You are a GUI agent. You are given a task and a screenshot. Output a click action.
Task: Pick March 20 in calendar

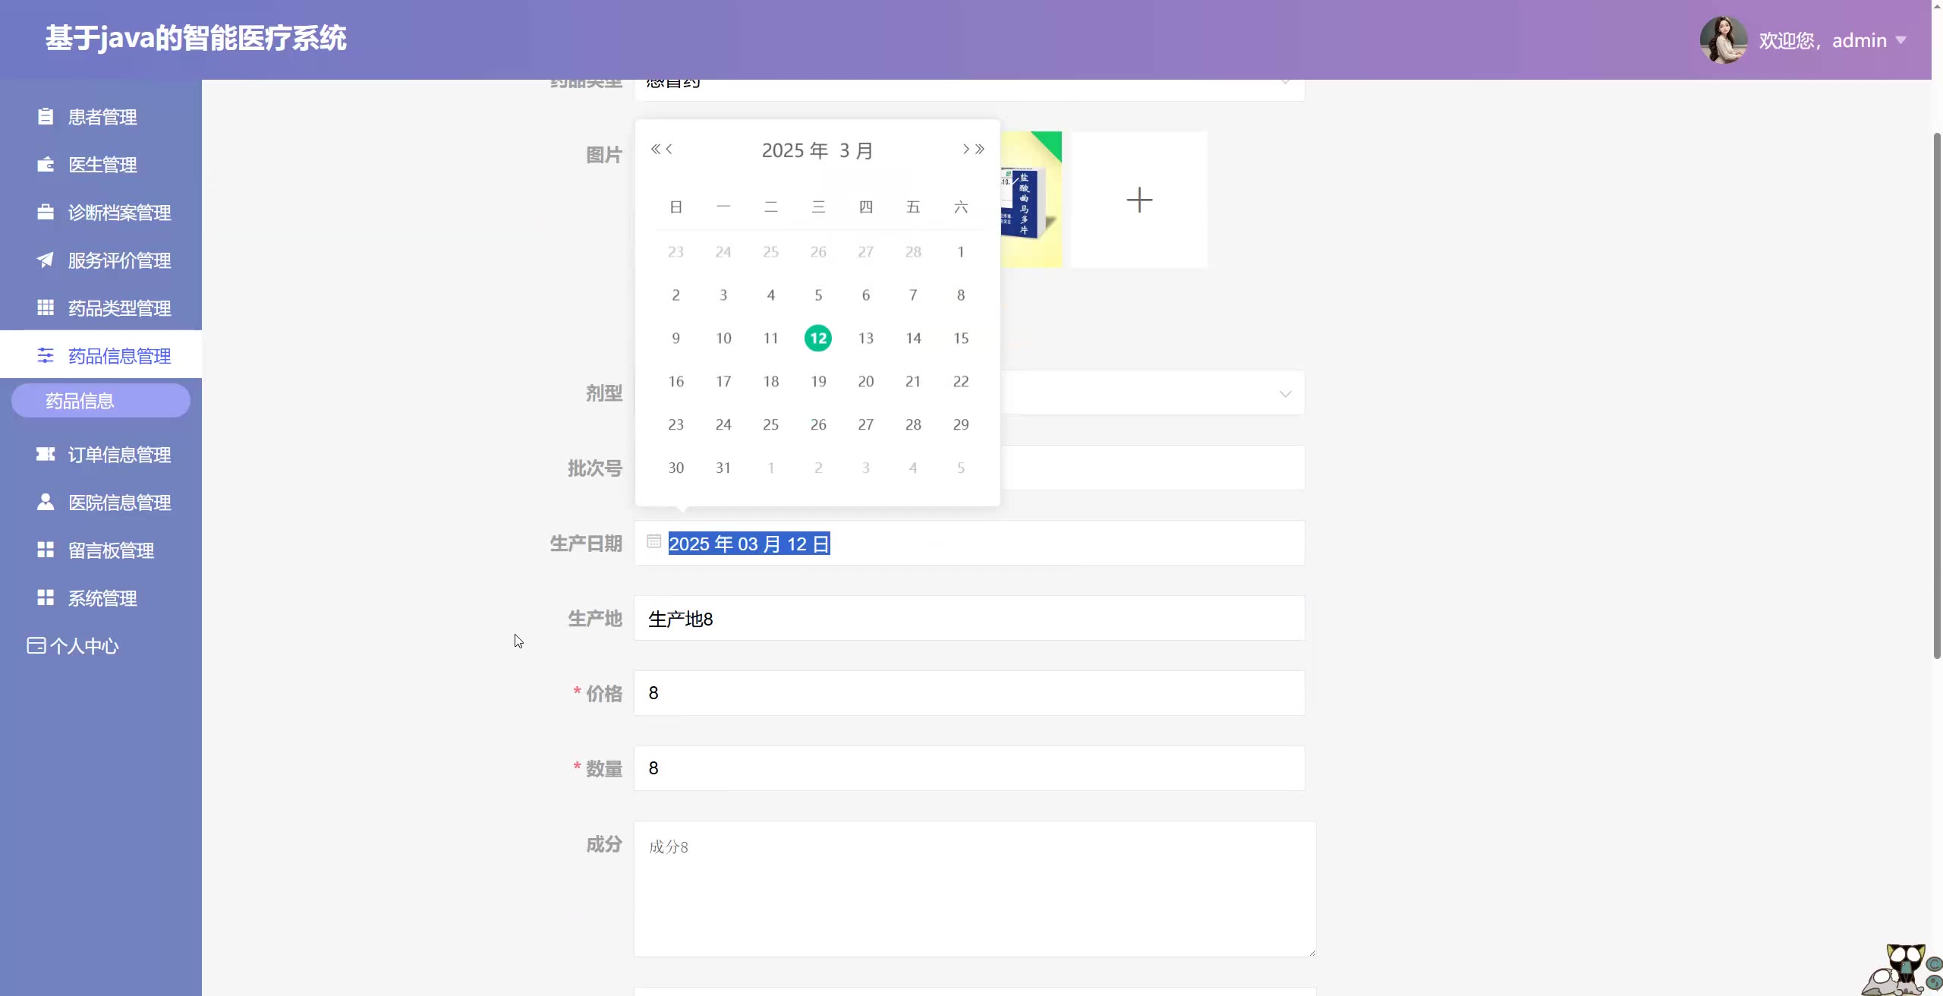pyautogui.click(x=865, y=381)
